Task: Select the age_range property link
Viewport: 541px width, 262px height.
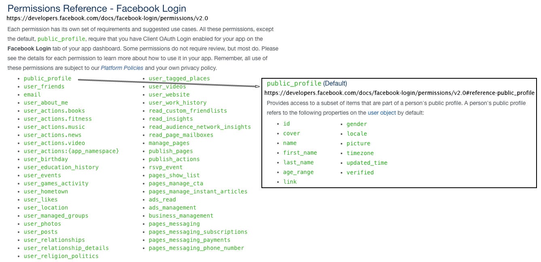Action: click(298, 172)
